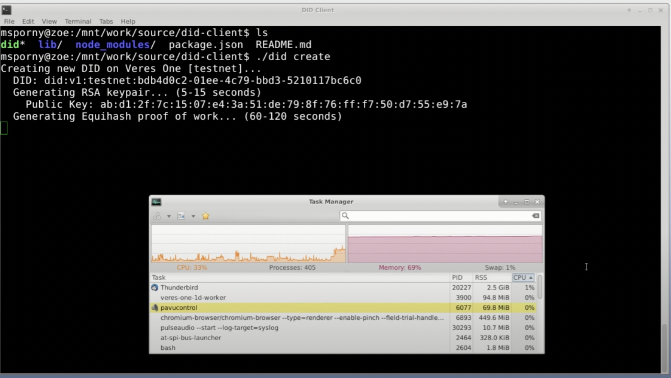671x378 pixels.
Task: Sort by the PID column header
Action: (457, 278)
